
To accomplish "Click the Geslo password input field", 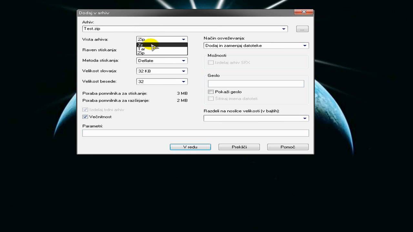I will click(x=256, y=84).
